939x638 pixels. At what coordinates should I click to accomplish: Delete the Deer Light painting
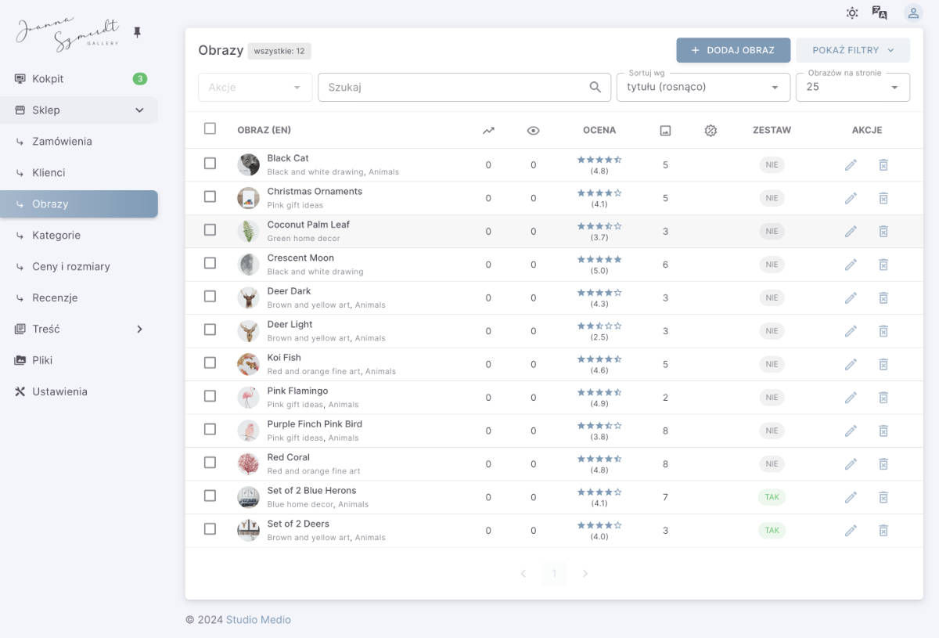tap(883, 331)
